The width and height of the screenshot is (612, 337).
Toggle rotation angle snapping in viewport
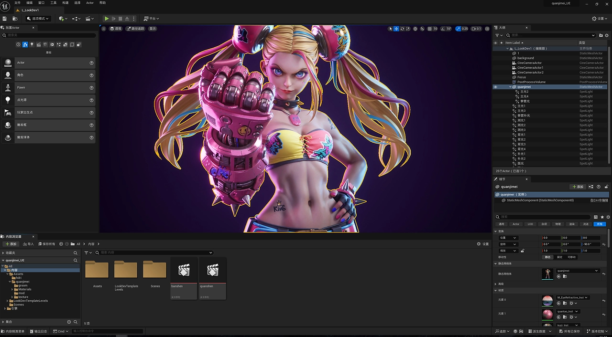(443, 29)
